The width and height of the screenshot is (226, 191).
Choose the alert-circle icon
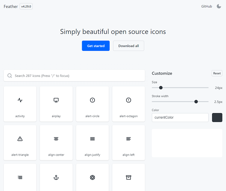tap(92, 104)
